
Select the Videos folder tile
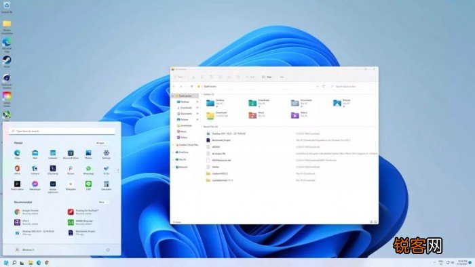[300, 115]
